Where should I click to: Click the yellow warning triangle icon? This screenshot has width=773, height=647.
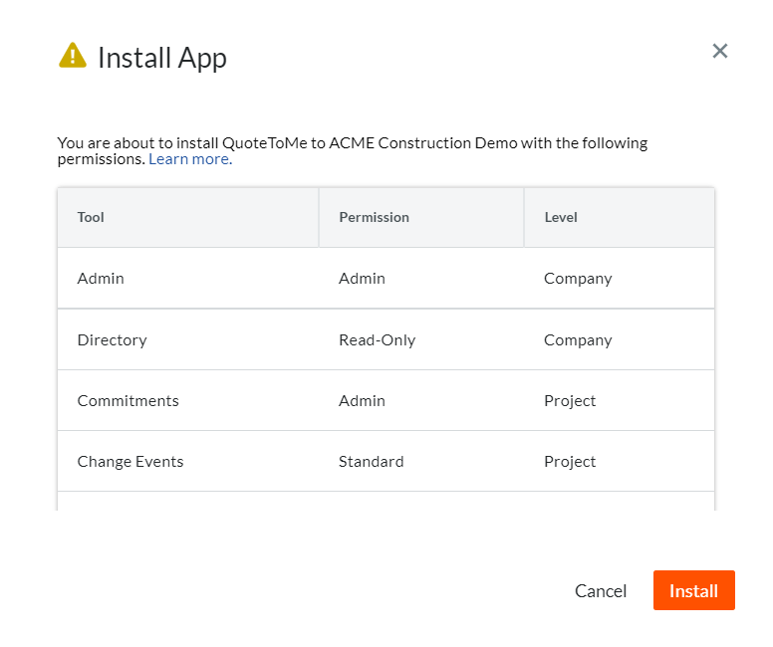(73, 56)
